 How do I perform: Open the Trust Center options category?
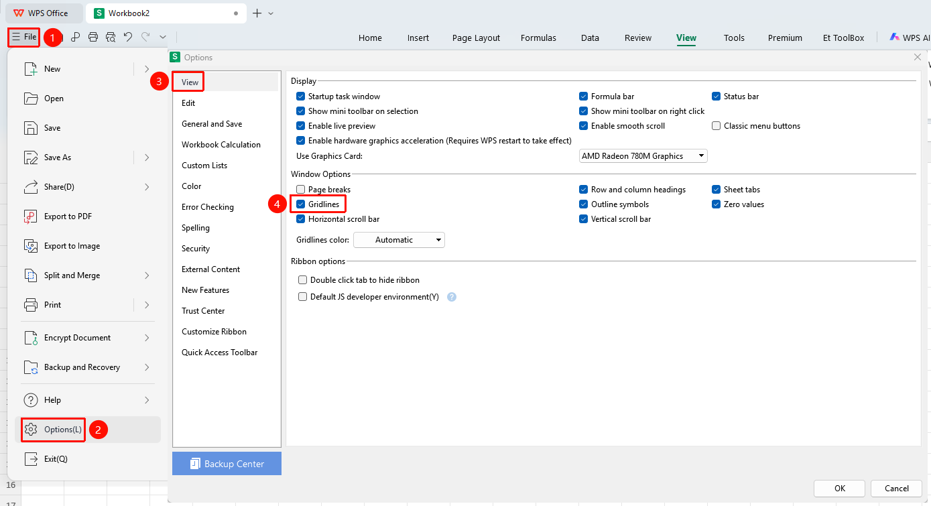click(x=203, y=311)
